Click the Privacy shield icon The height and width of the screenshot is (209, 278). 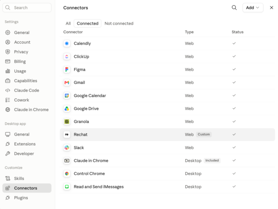point(8,52)
